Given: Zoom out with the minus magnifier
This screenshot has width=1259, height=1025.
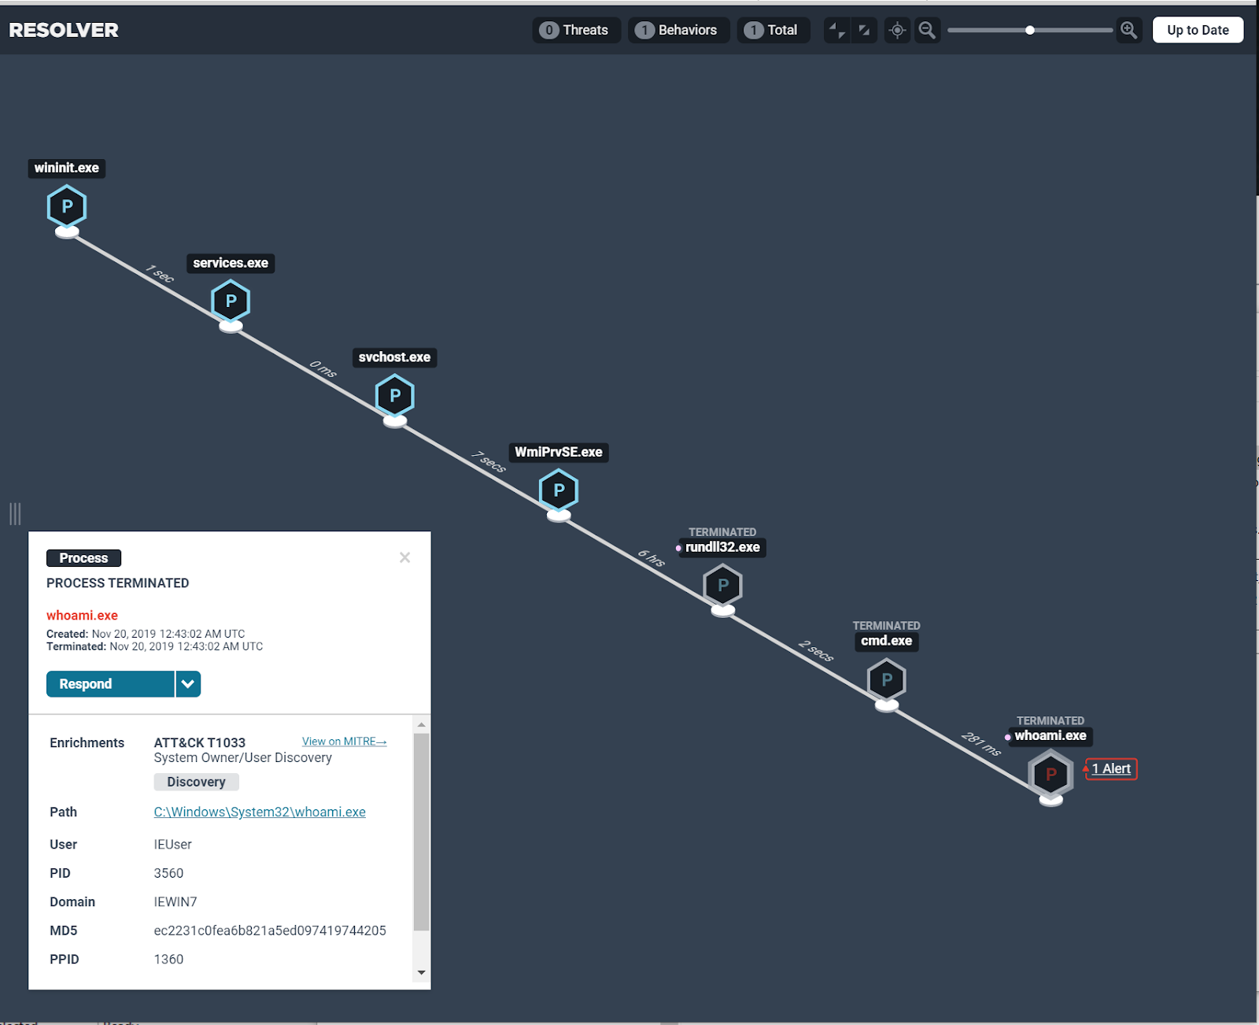Looking at the screenshot, I should pos(928,30).
